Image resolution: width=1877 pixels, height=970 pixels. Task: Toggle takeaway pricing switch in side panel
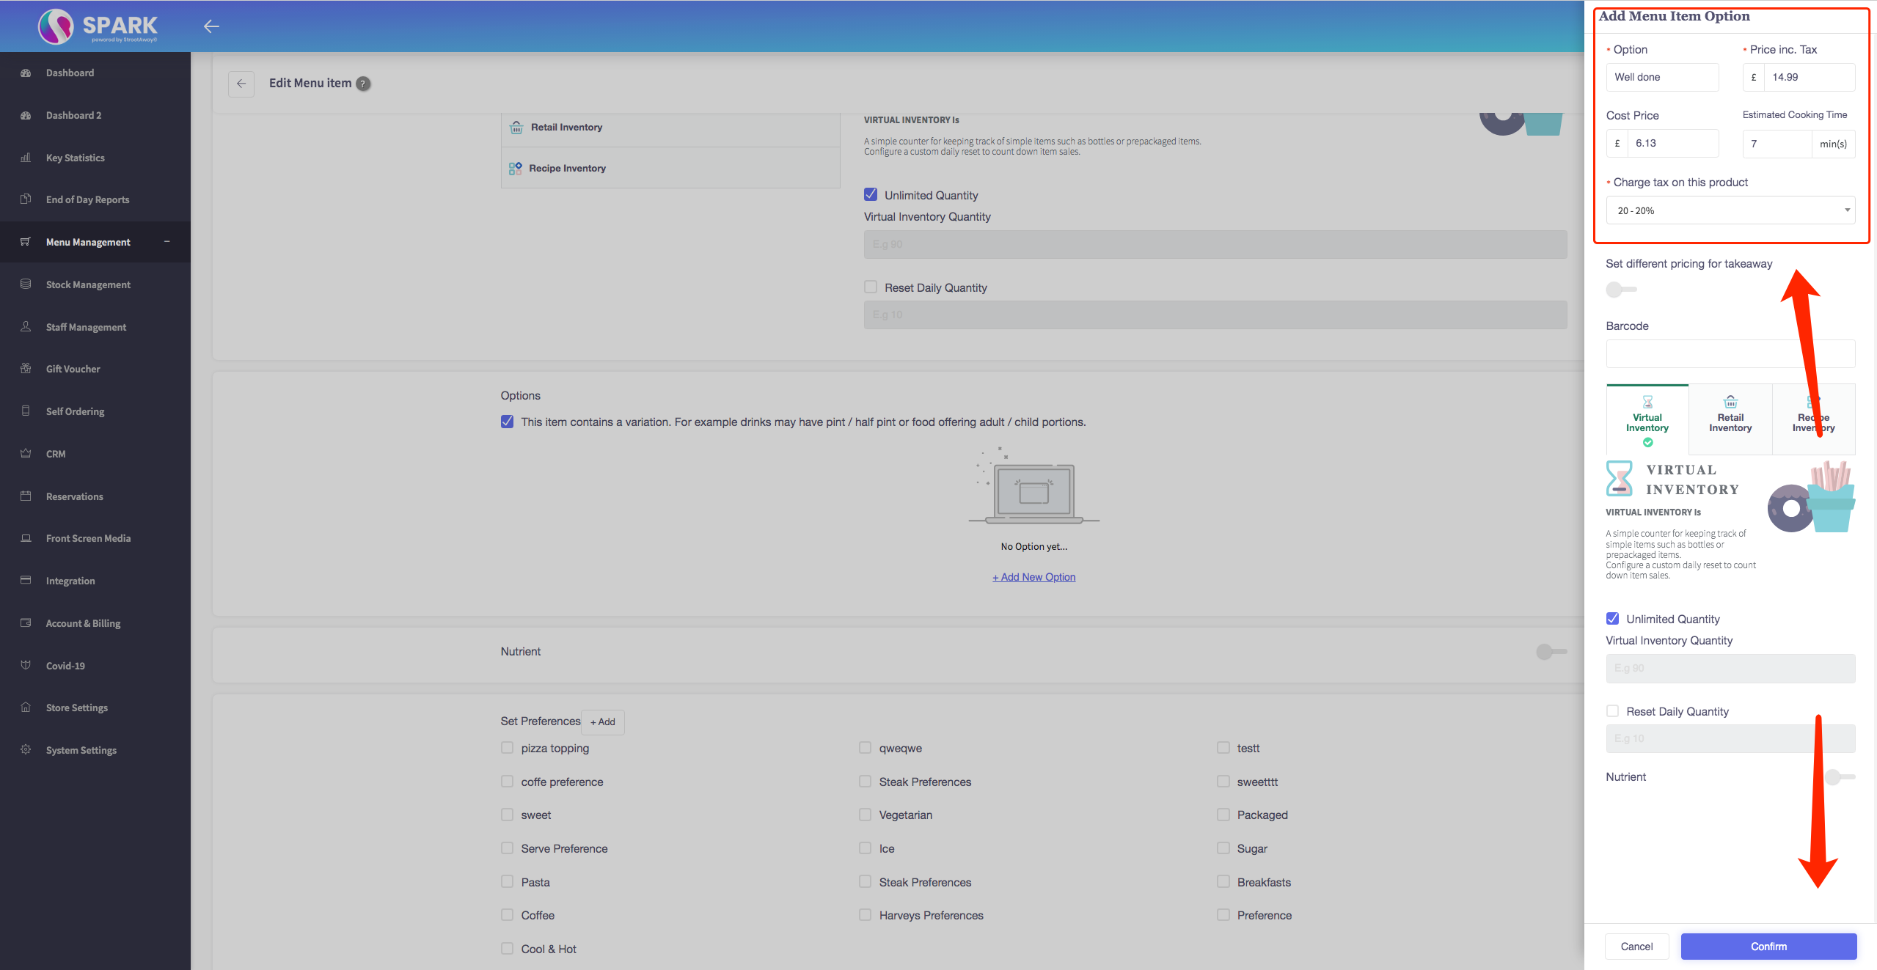pos(1621,290)
